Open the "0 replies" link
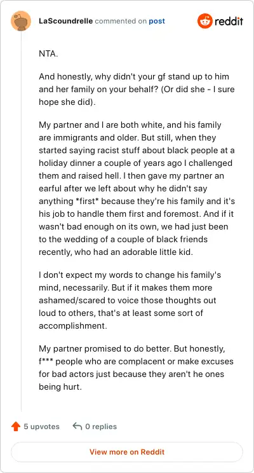This screenshot has height=473, width=254. pyautogui.click(x=101, y=427)
